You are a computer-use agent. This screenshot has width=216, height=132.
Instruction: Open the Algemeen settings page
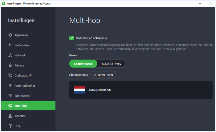pyautogui.click(x=28, y=35)
